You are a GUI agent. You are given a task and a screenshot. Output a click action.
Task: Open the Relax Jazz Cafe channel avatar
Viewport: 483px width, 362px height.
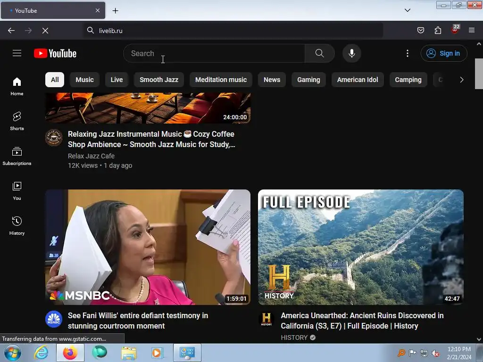54,137
